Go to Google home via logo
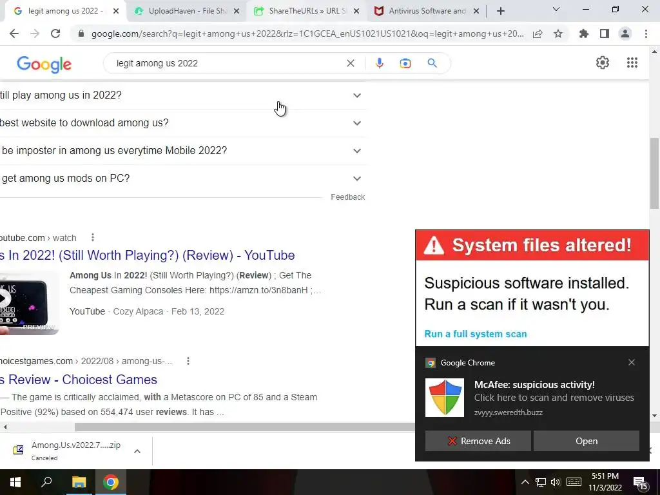The width and height of the screenshot is (660, 495). pos(44,64)
